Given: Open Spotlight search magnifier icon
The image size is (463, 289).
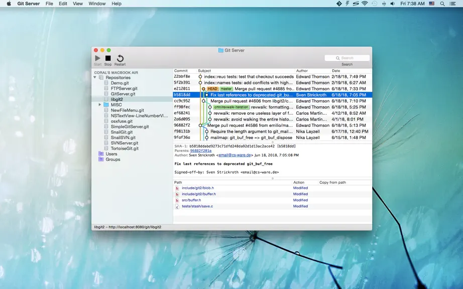Looking at the screenshot, I should pos(442,4).
